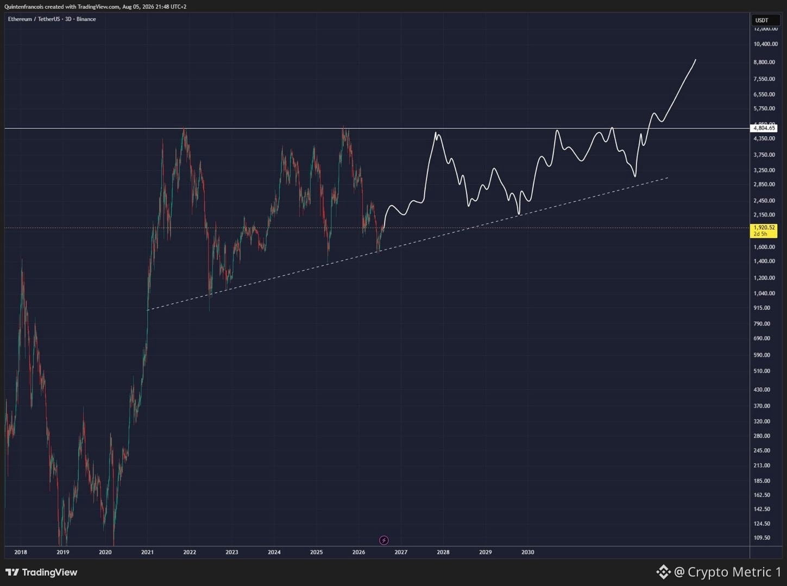Click the 790.00 price level
The width and height of the screenshot is (787, 586).
click(x=761, y=324)
